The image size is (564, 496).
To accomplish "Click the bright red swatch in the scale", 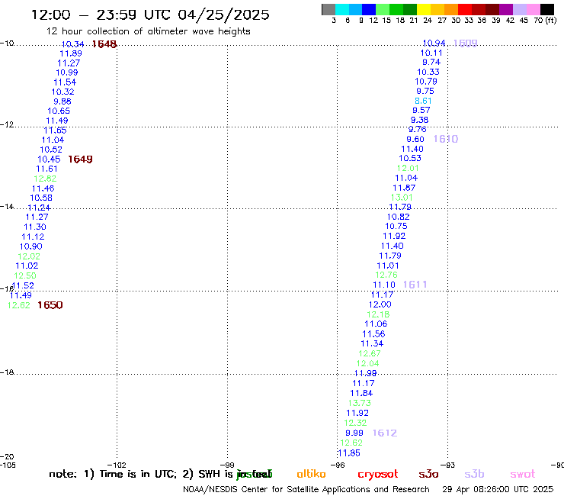I will pos(465,9).
